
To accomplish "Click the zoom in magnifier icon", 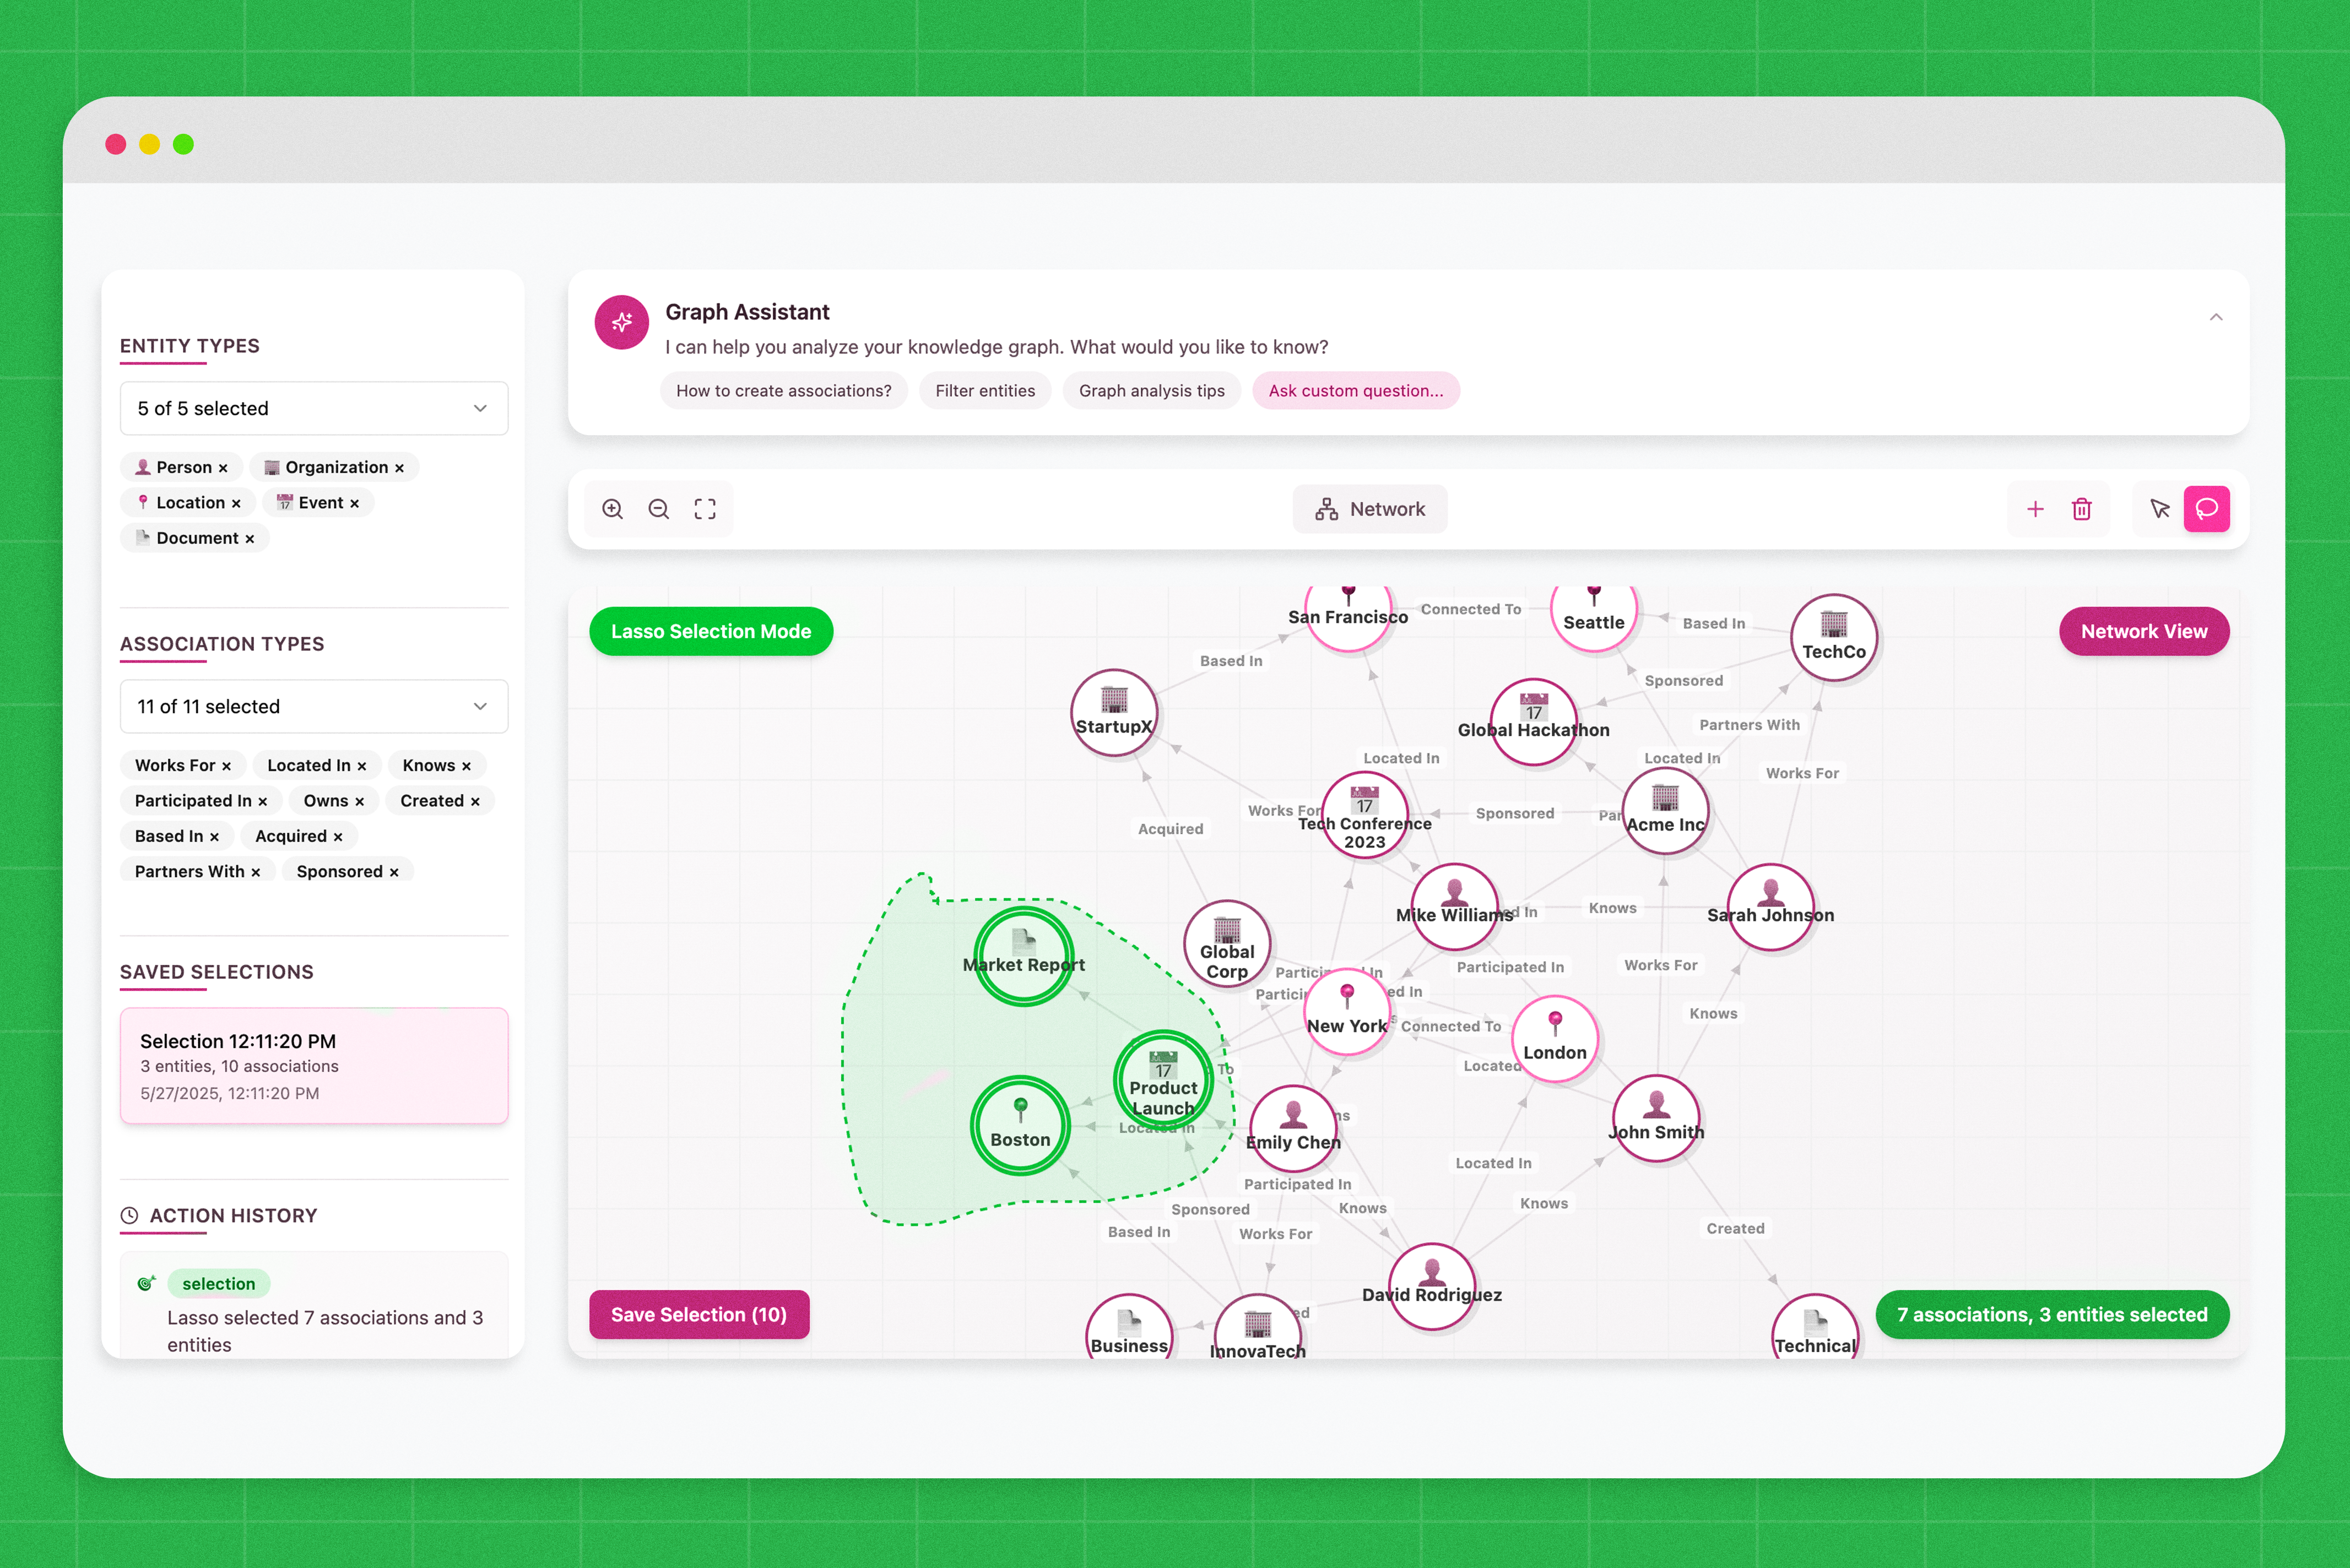I will tap(613, 509).
